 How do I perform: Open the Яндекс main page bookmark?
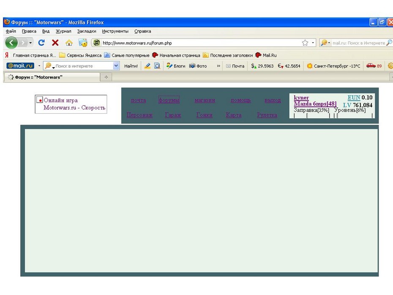point(30,55)
